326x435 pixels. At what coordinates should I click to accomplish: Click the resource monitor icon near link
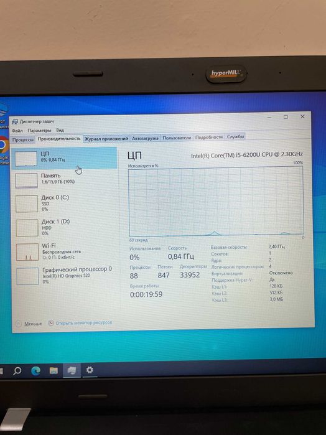point(51,323)
